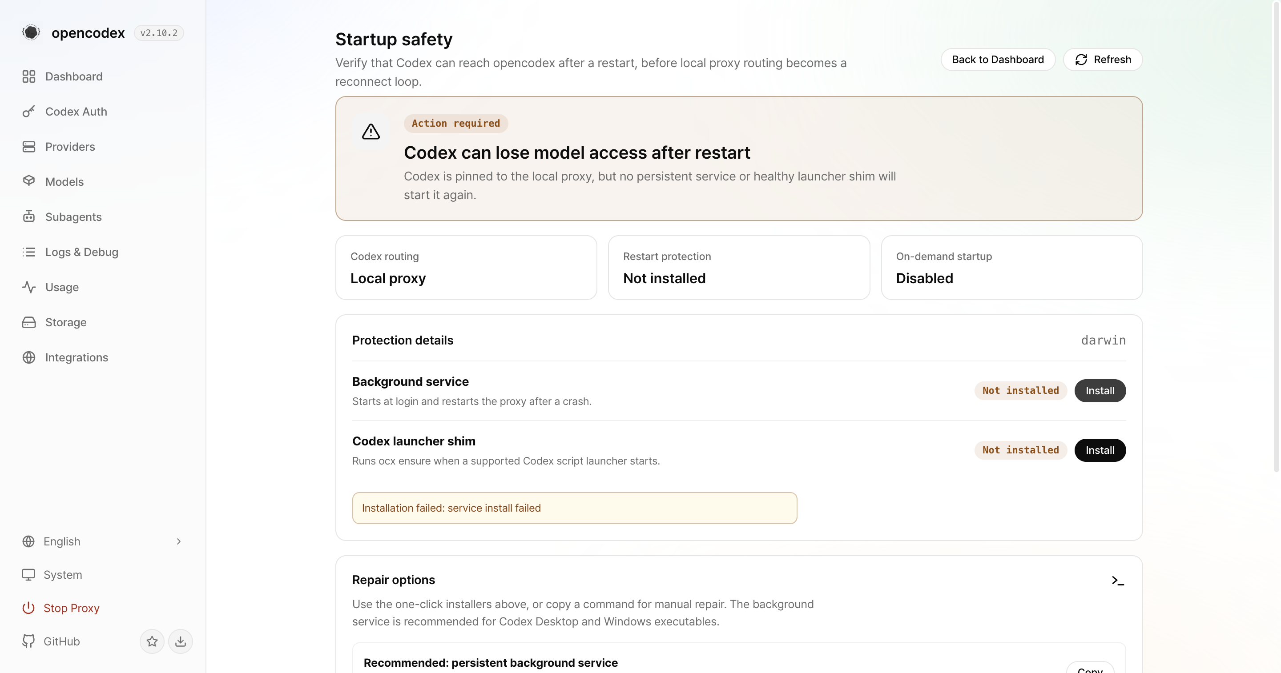Click the page vertical scrollbar

pos(1276,236)
